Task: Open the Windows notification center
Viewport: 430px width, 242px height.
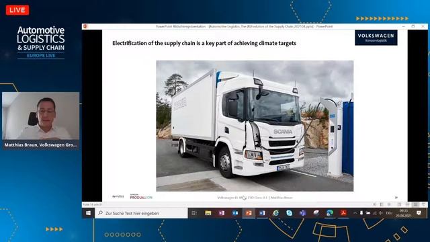Action: click(x=419, y=213)
